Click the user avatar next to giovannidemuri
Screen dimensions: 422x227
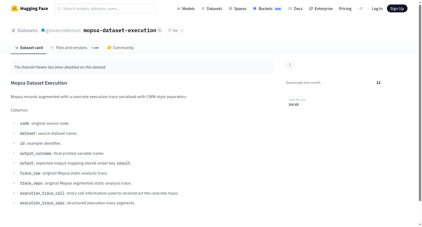pos(43,30)
